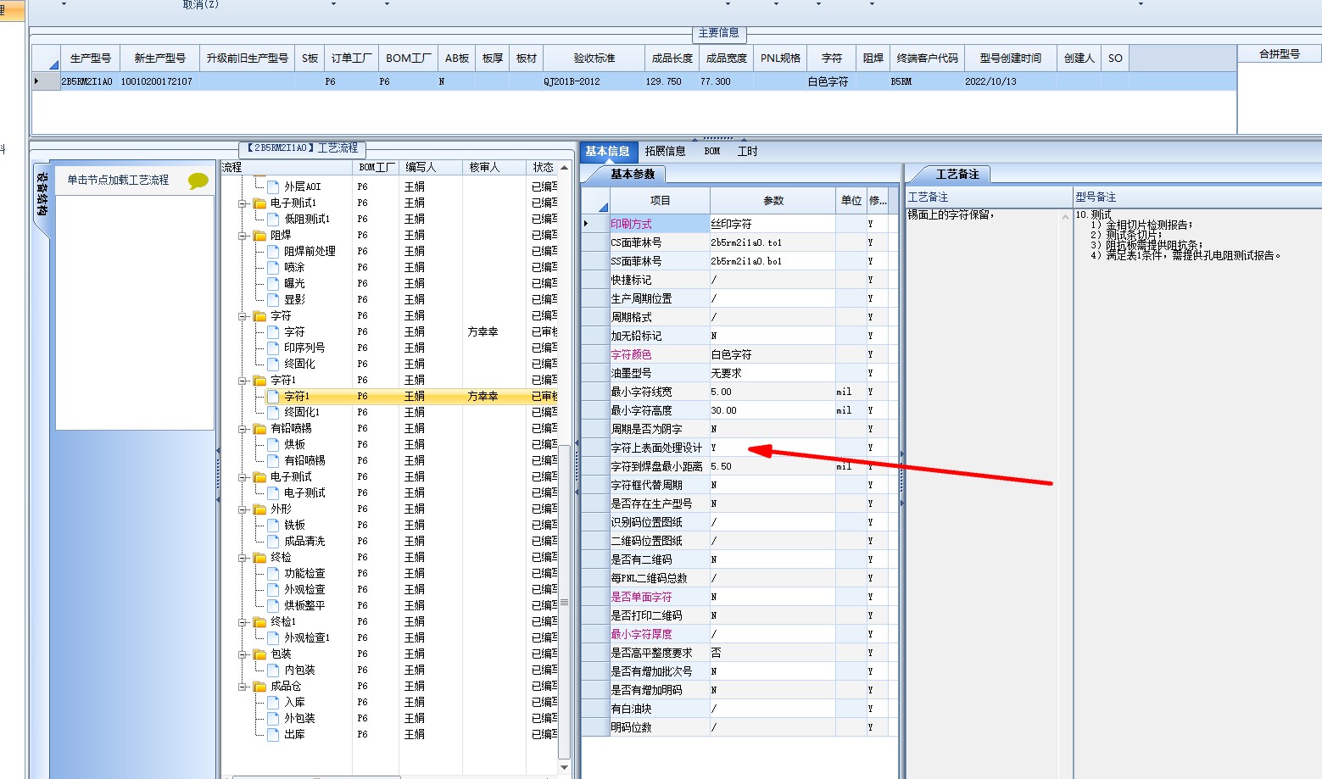The image size is (1322, 779).
Task: Click the 终检 folder icon
Action: pyautogui.click(x=260, y=557)
